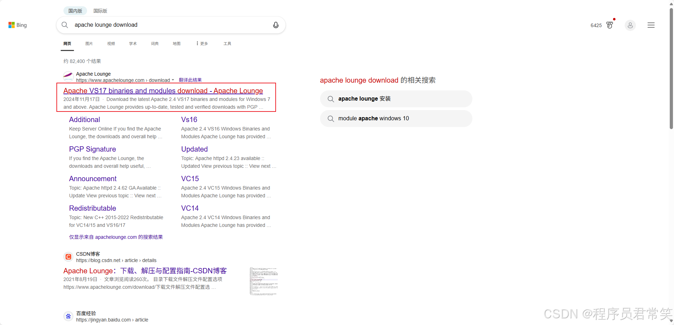Viewport: 674px width, 325px height.
Task: Click the search magnifier icon in search box
Action: [x=65, y=25]
